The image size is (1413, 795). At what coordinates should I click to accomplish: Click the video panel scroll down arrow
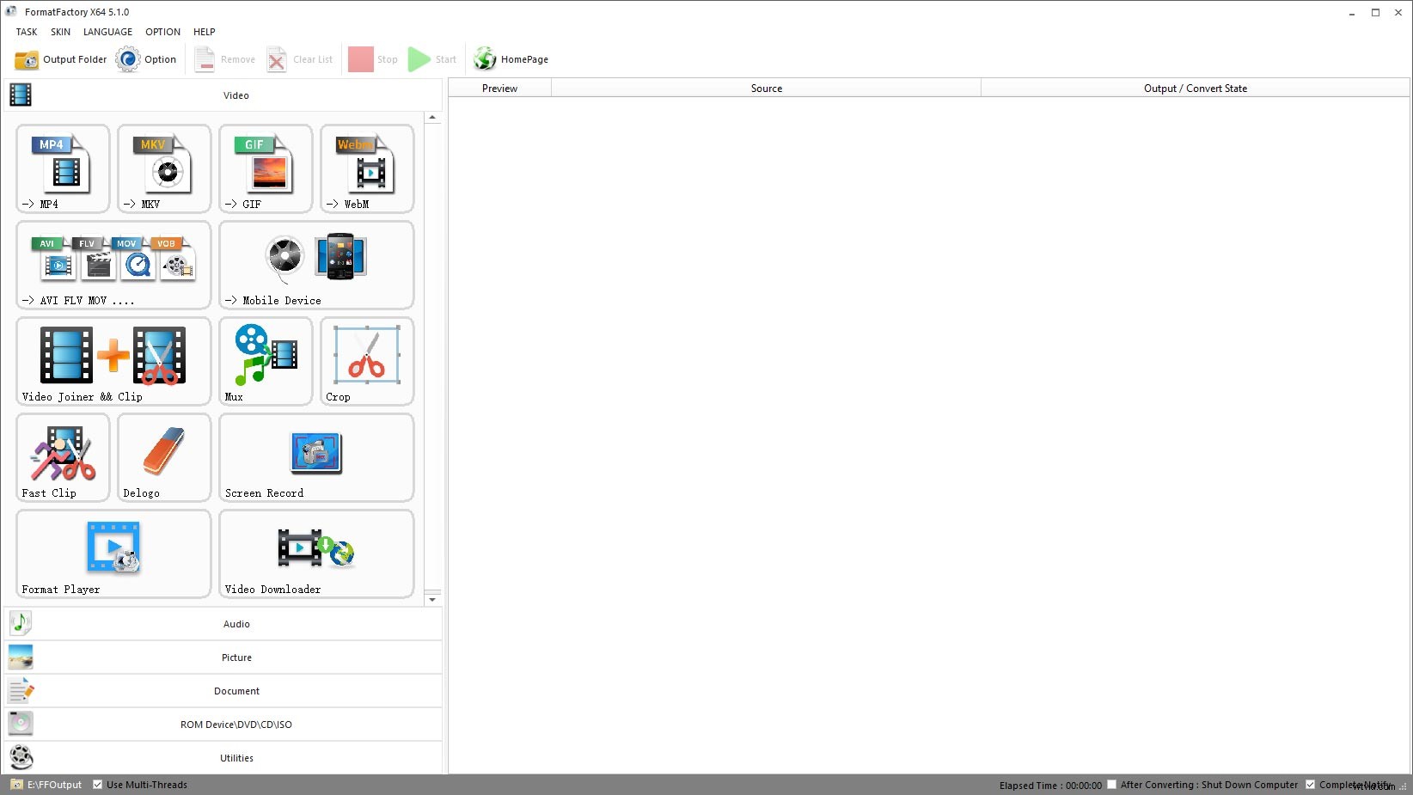433,599
